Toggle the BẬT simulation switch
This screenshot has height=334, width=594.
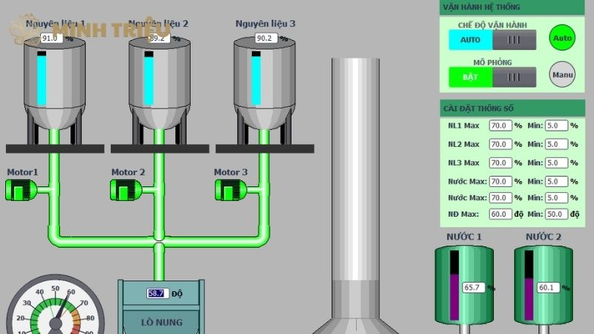pos(492,76)
